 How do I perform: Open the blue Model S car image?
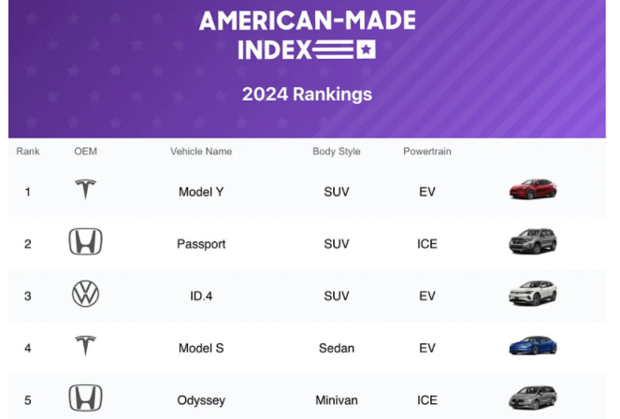coord(533,346)
